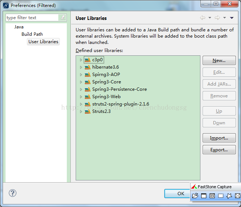The height and width of the screenshot is (207, 241).
Task: Click the New... button
Action: point(219,61)
